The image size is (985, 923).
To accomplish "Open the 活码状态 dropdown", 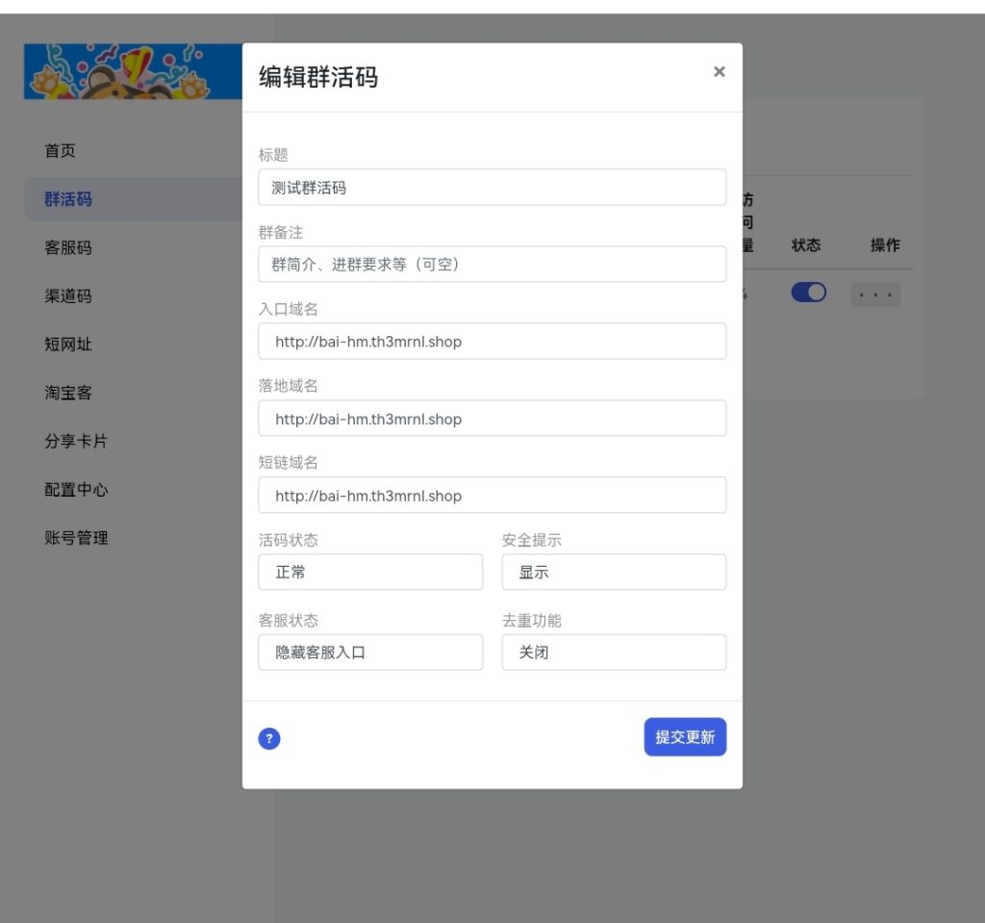I will [x=370, y=572].
